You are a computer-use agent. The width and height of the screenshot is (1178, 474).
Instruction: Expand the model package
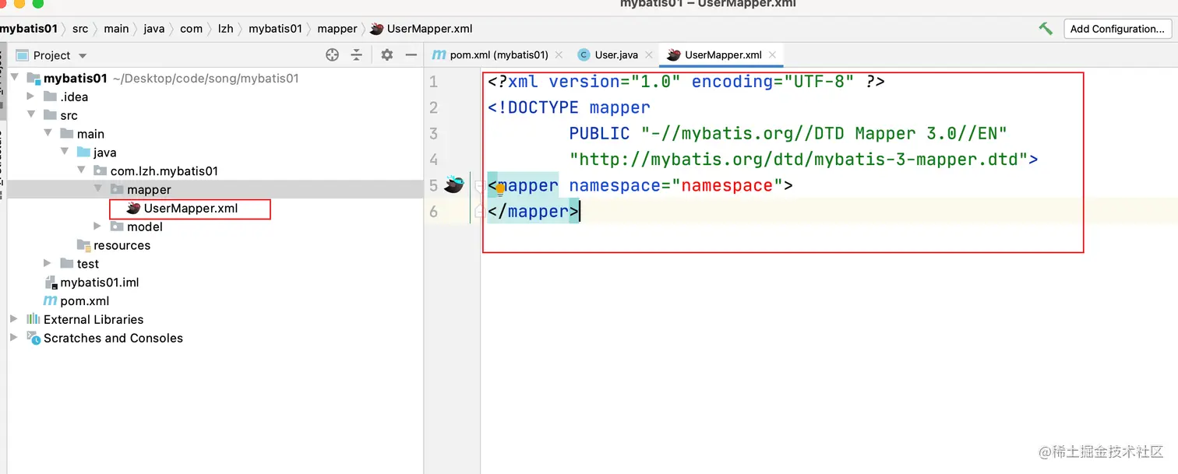97,226
